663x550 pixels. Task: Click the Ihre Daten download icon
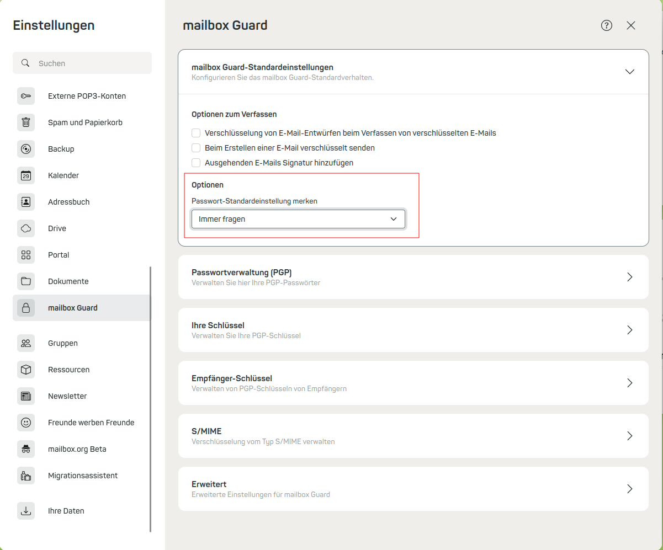tap(26, 511)
